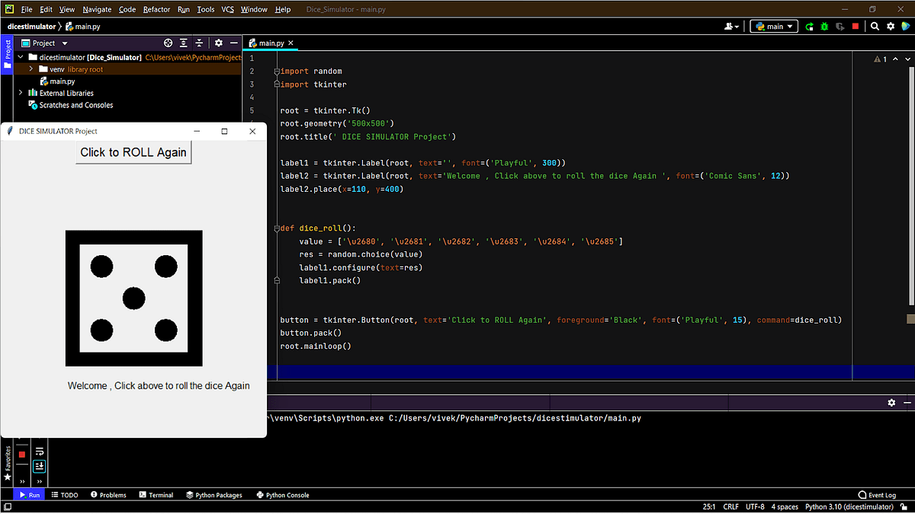Expand the venv library root folder

(30, 69)
